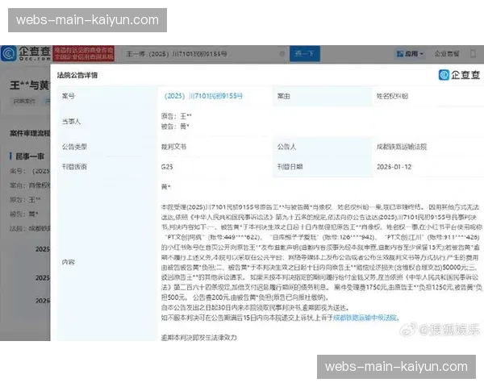The height and width of the screenshot is (387, 484).
Task: Select the 公告人 field label
Action: 286,147
